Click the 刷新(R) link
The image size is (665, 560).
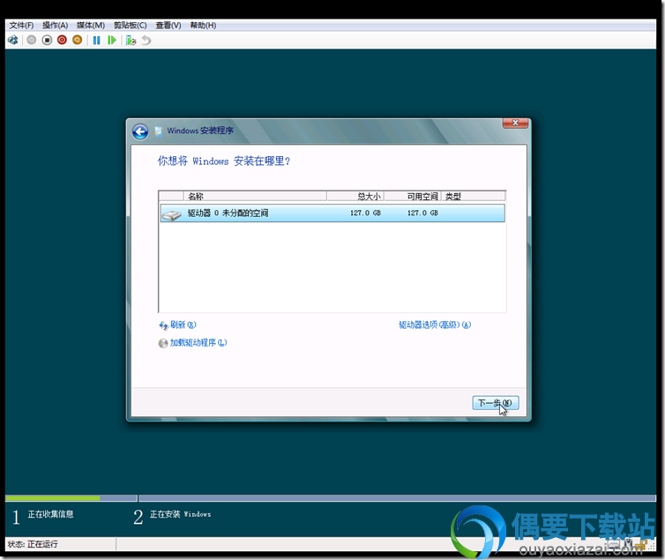[183, 325]
